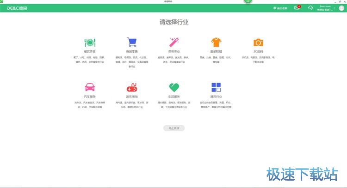Click the 请选择行业 heading
Screen dimensions: 347x188
174,22
